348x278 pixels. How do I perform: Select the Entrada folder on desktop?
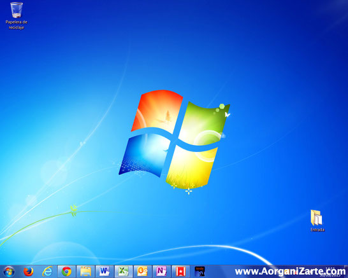[317, 218]
